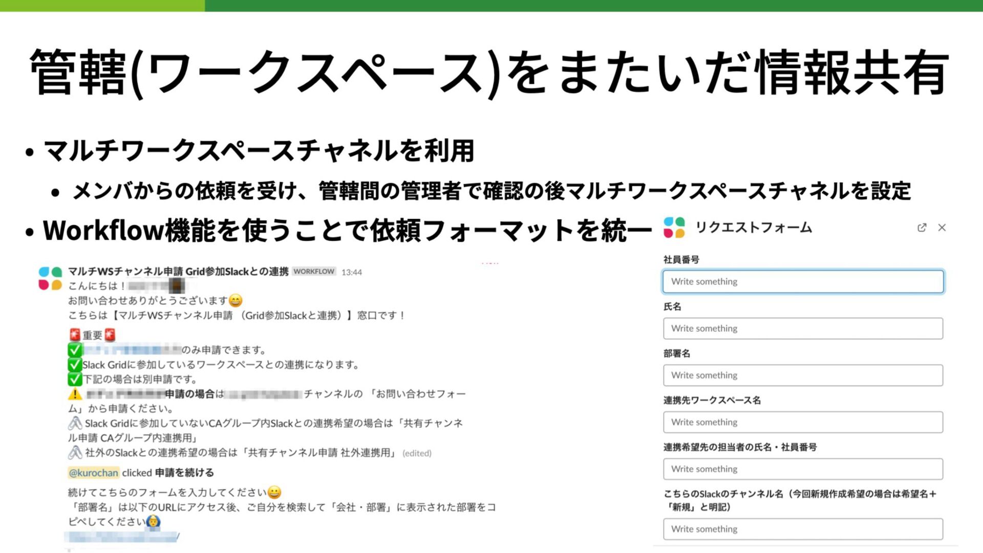Click the 部署名 text field
983x553 pixels.
coord(803,375)
